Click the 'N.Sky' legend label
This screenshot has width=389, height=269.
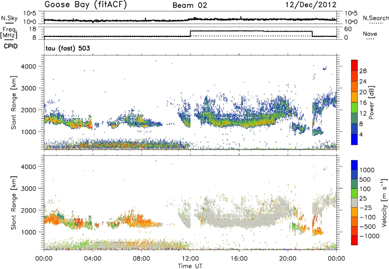[9, 18]
